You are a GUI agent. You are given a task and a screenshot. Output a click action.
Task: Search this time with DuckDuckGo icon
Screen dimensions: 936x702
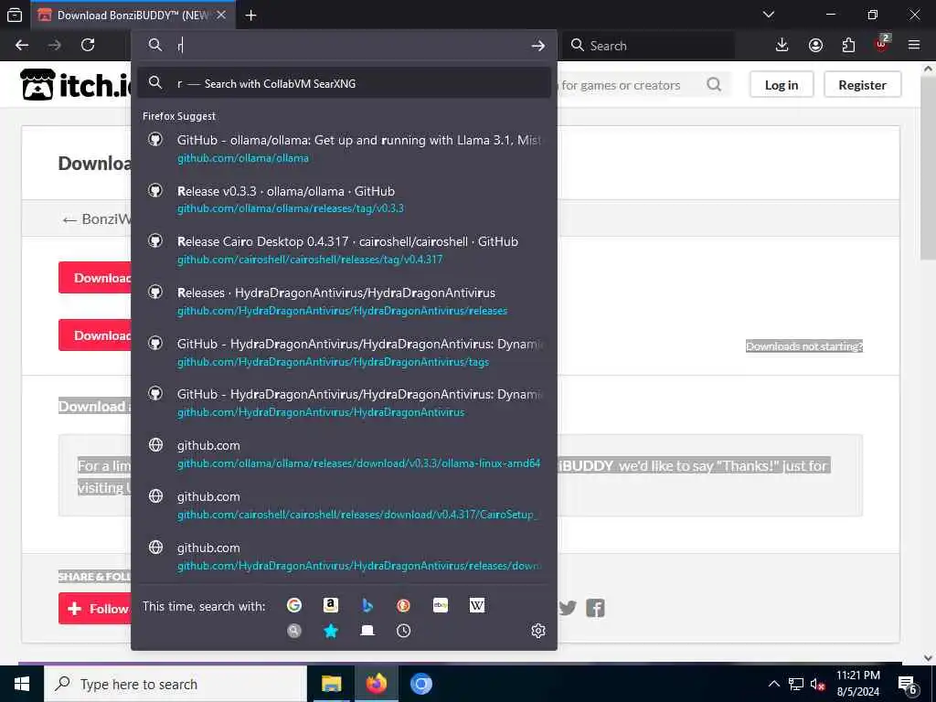(x=403, y=605)
